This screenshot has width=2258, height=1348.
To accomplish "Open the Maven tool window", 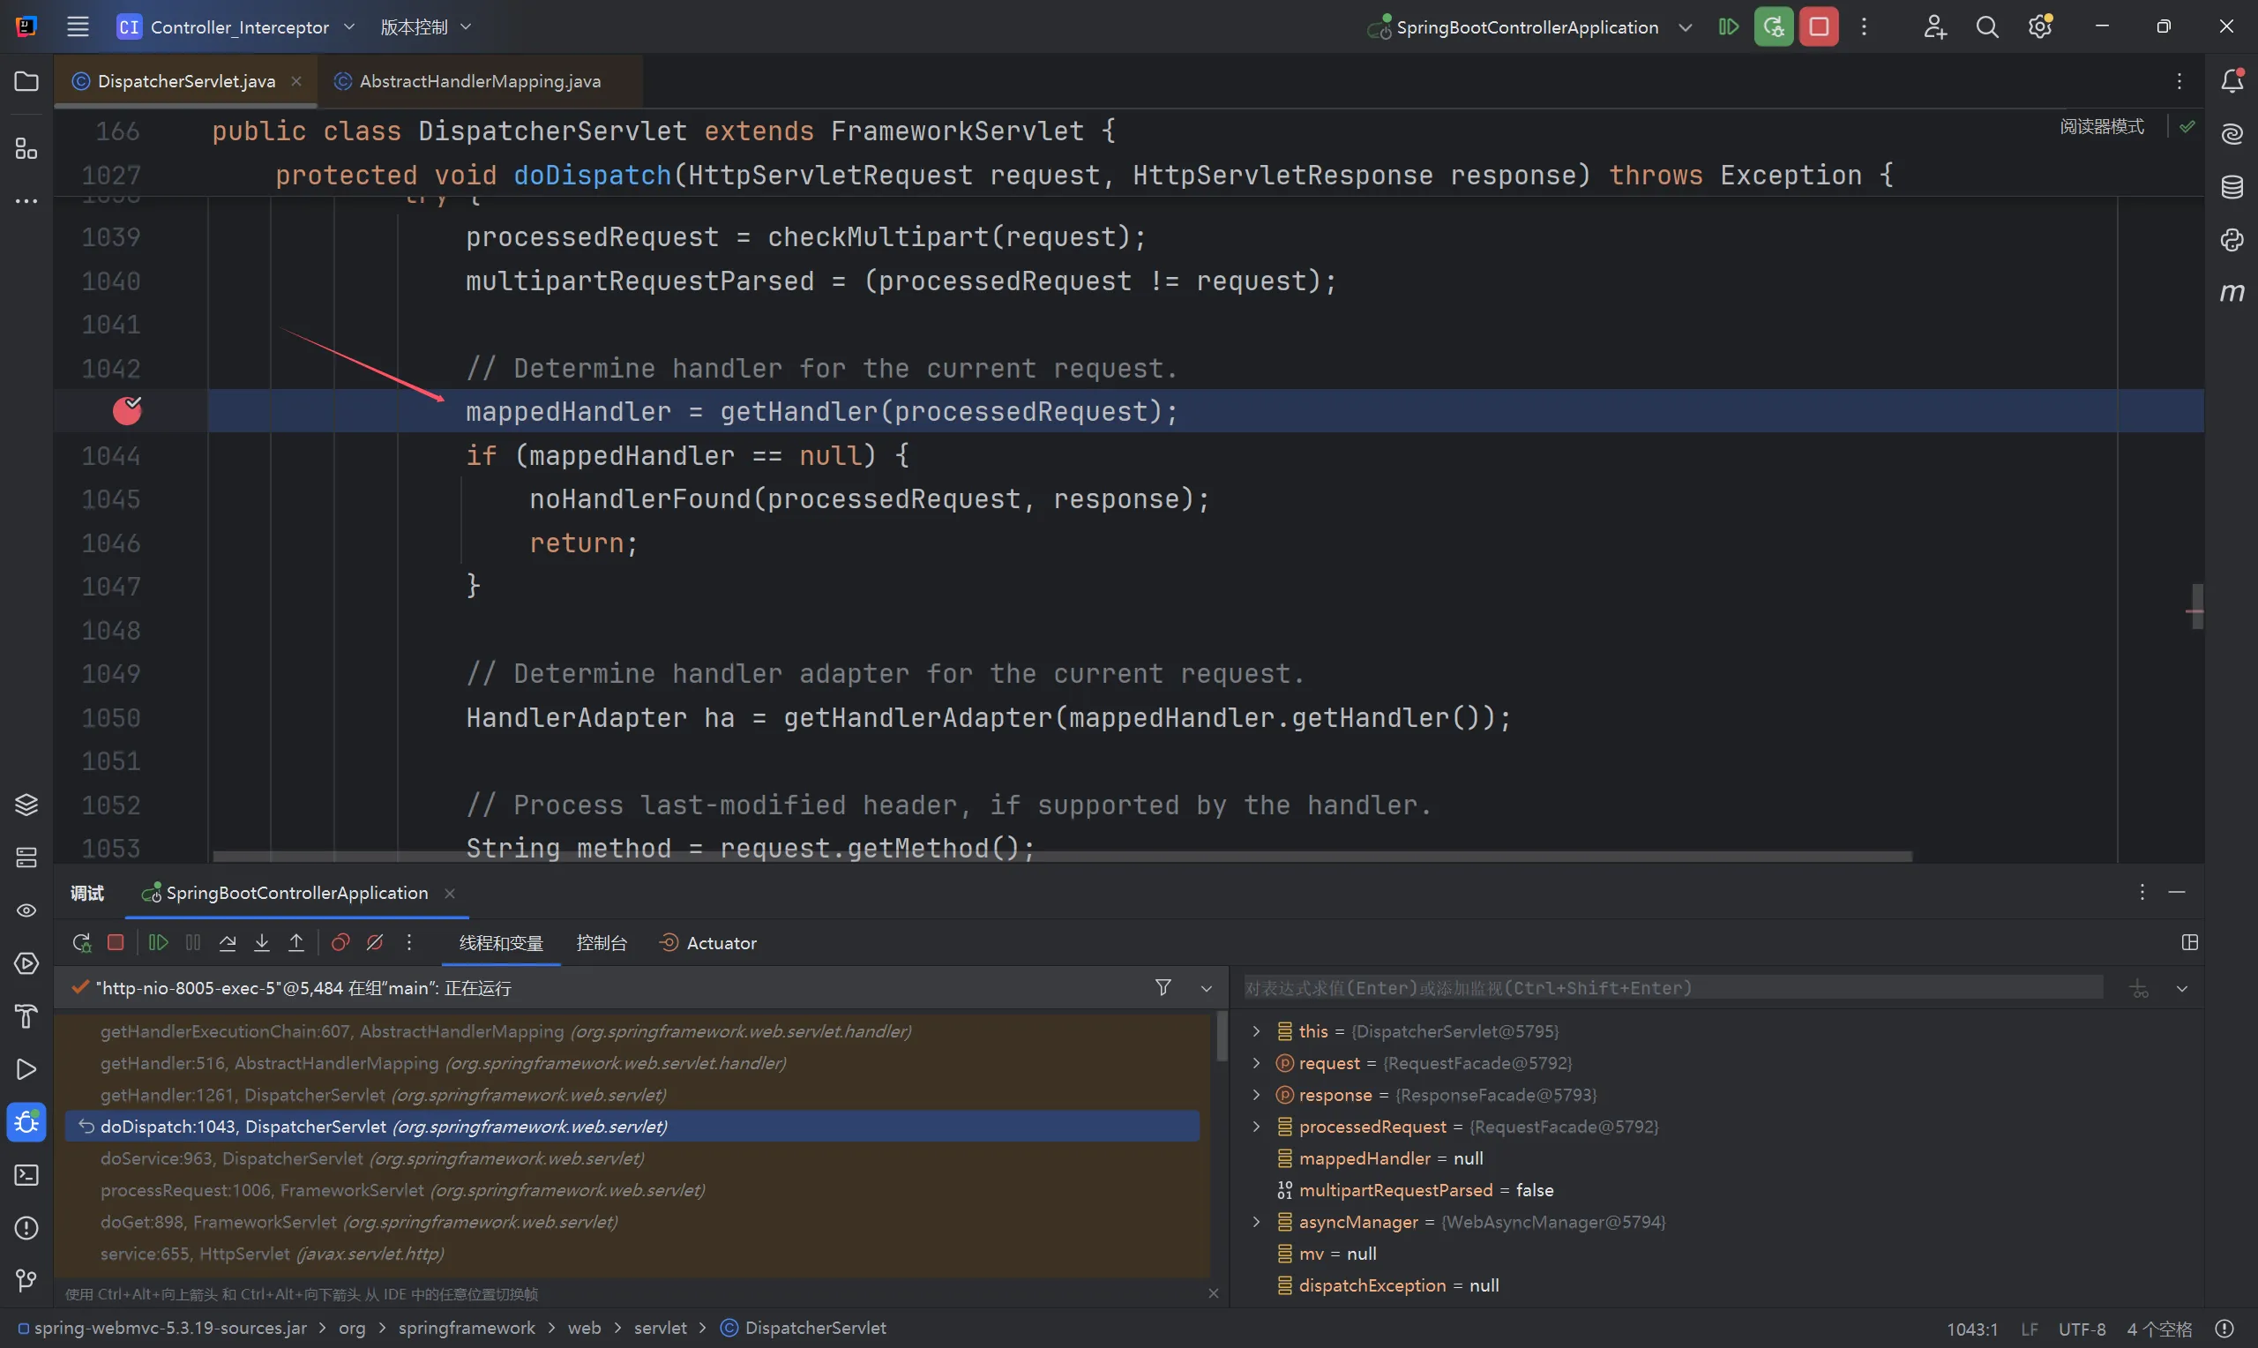I will click(x=2232, y=292).
